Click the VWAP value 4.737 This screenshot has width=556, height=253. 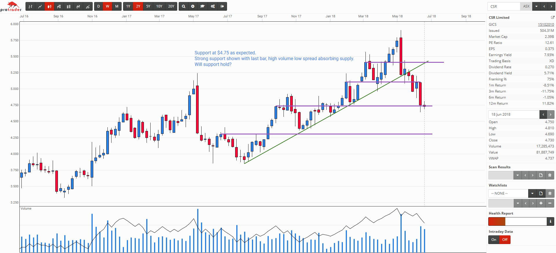click(x=550, y=158)
